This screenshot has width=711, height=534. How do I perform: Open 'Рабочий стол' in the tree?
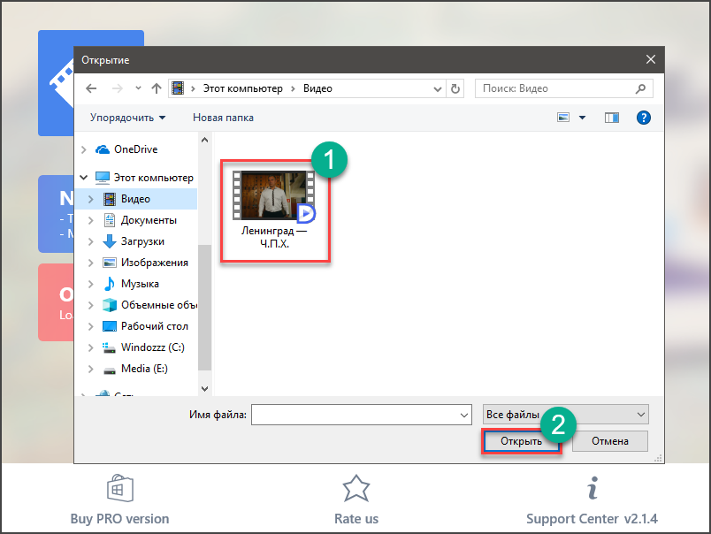(x=154, y=326)
